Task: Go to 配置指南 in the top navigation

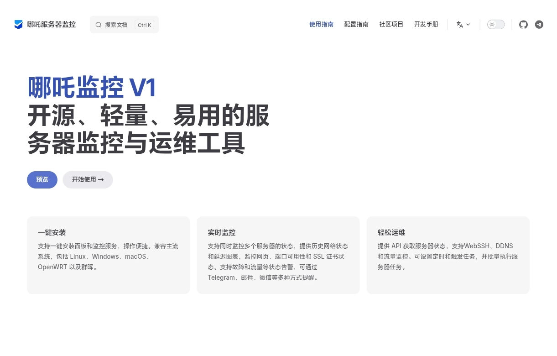Action: [356, 24]
